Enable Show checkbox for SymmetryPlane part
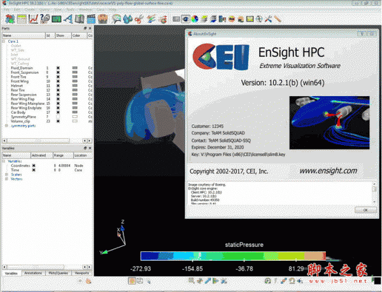Image resolution: width=382 pixels, height=292 pixels. click(x=58, y=117)
